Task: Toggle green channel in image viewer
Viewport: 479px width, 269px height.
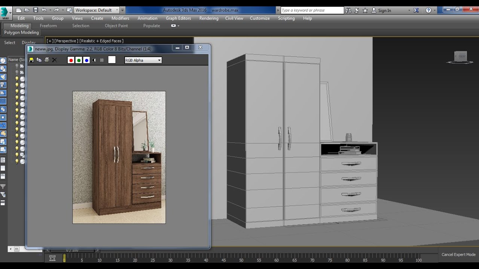Action: click(x=79, y=60)
